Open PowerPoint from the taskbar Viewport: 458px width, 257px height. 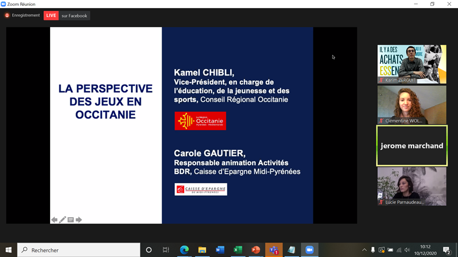point(256,250)
